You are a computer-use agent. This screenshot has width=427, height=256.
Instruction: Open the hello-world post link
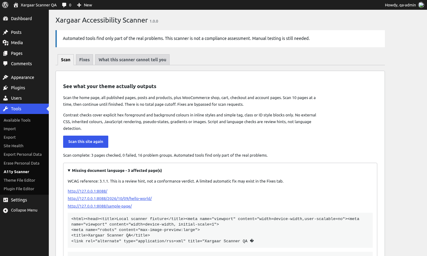tap(110, 198)
